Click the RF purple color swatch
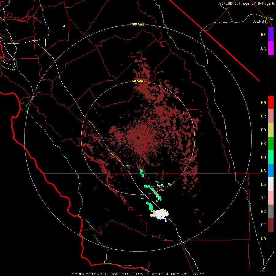Image resolution: width=276 pixels, height=276 pixels. coord(271,34)
